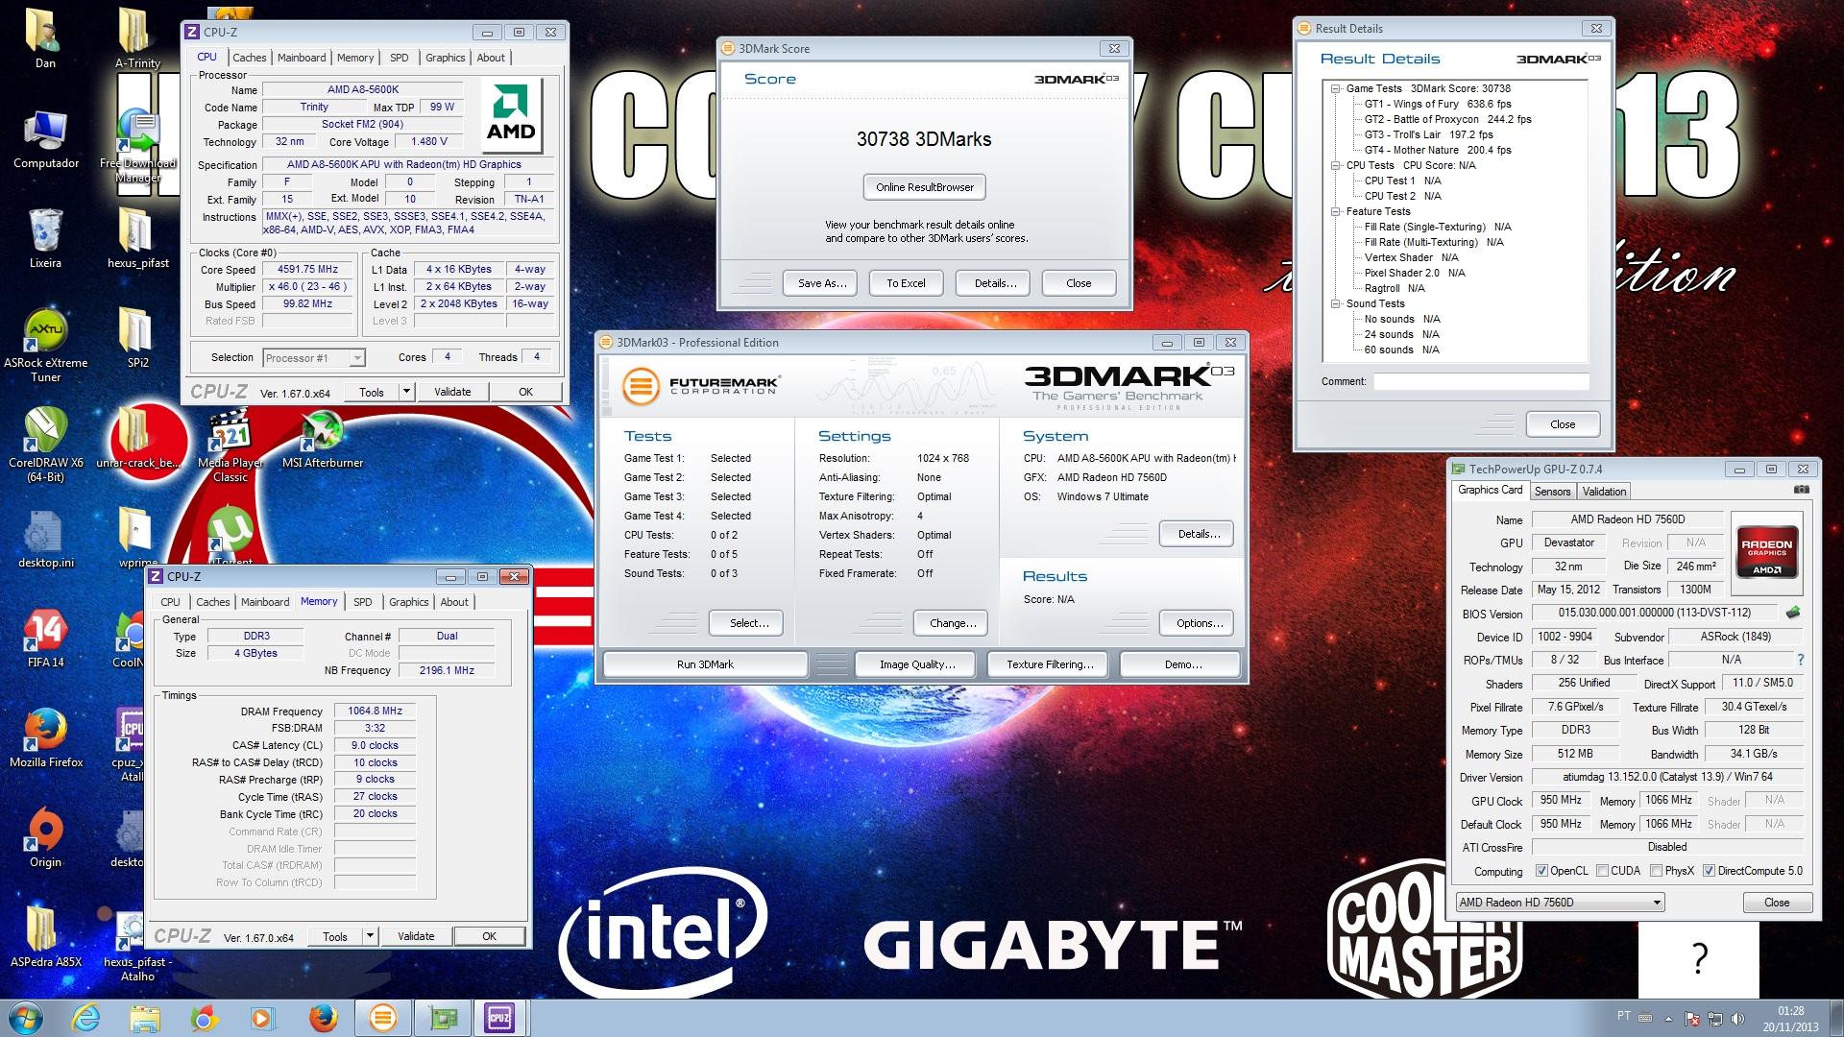Open Internet Explorer from the taskbar
This screenshot has height=1037, width=1844.
tap(86, 1018)
